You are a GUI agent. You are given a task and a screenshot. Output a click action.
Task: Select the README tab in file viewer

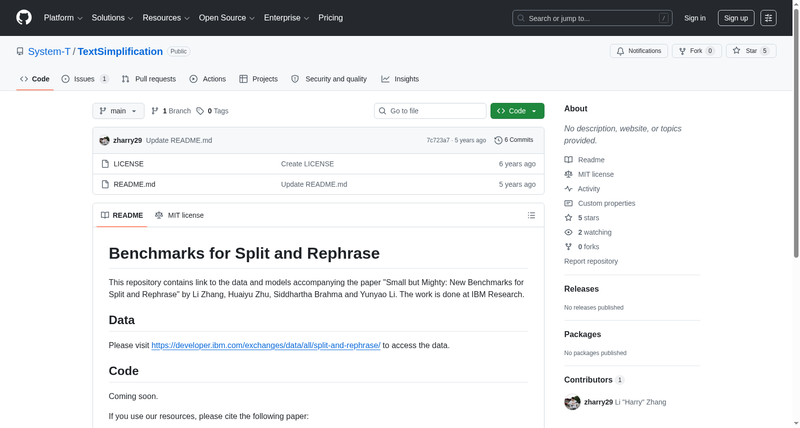click(122, 215)
